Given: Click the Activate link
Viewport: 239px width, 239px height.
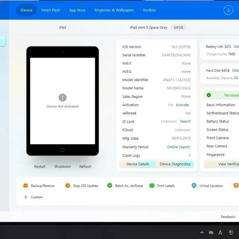Looking at the screenshot, I should click(182, 105).
